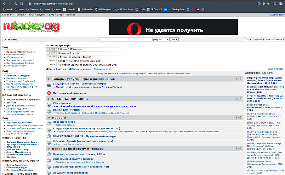The width and height of the screenshot is (285, 175).
Task: Open Rutracker Awards forum link
Action: tap(83, 141)
